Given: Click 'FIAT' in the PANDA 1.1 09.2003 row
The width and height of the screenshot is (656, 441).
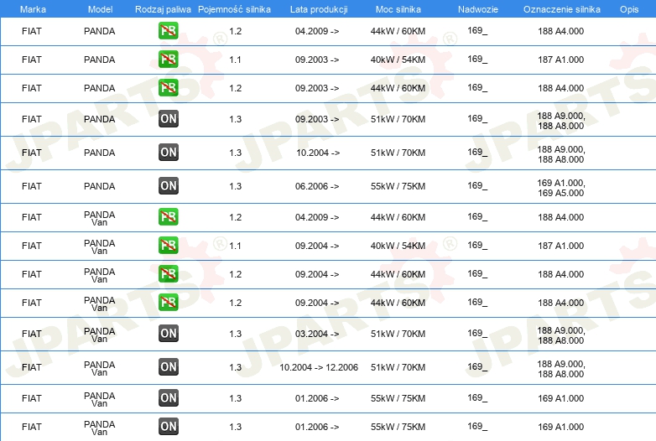Looking at the screenshot, I should tap(32, 60).
